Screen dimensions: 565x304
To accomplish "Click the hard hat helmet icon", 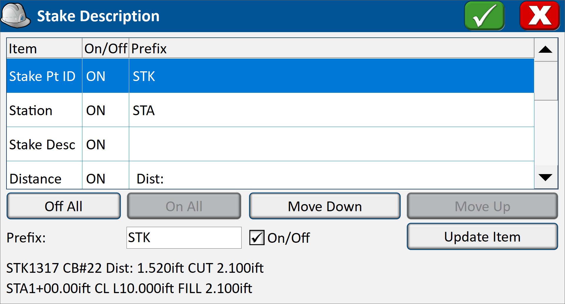I will pyautogui.click(x=16, y=16).
